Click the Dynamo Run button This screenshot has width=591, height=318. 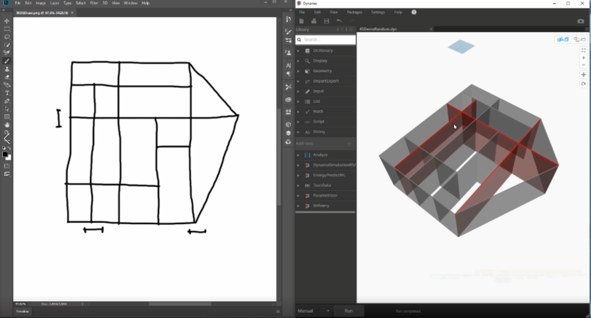[x=348, y=311]
